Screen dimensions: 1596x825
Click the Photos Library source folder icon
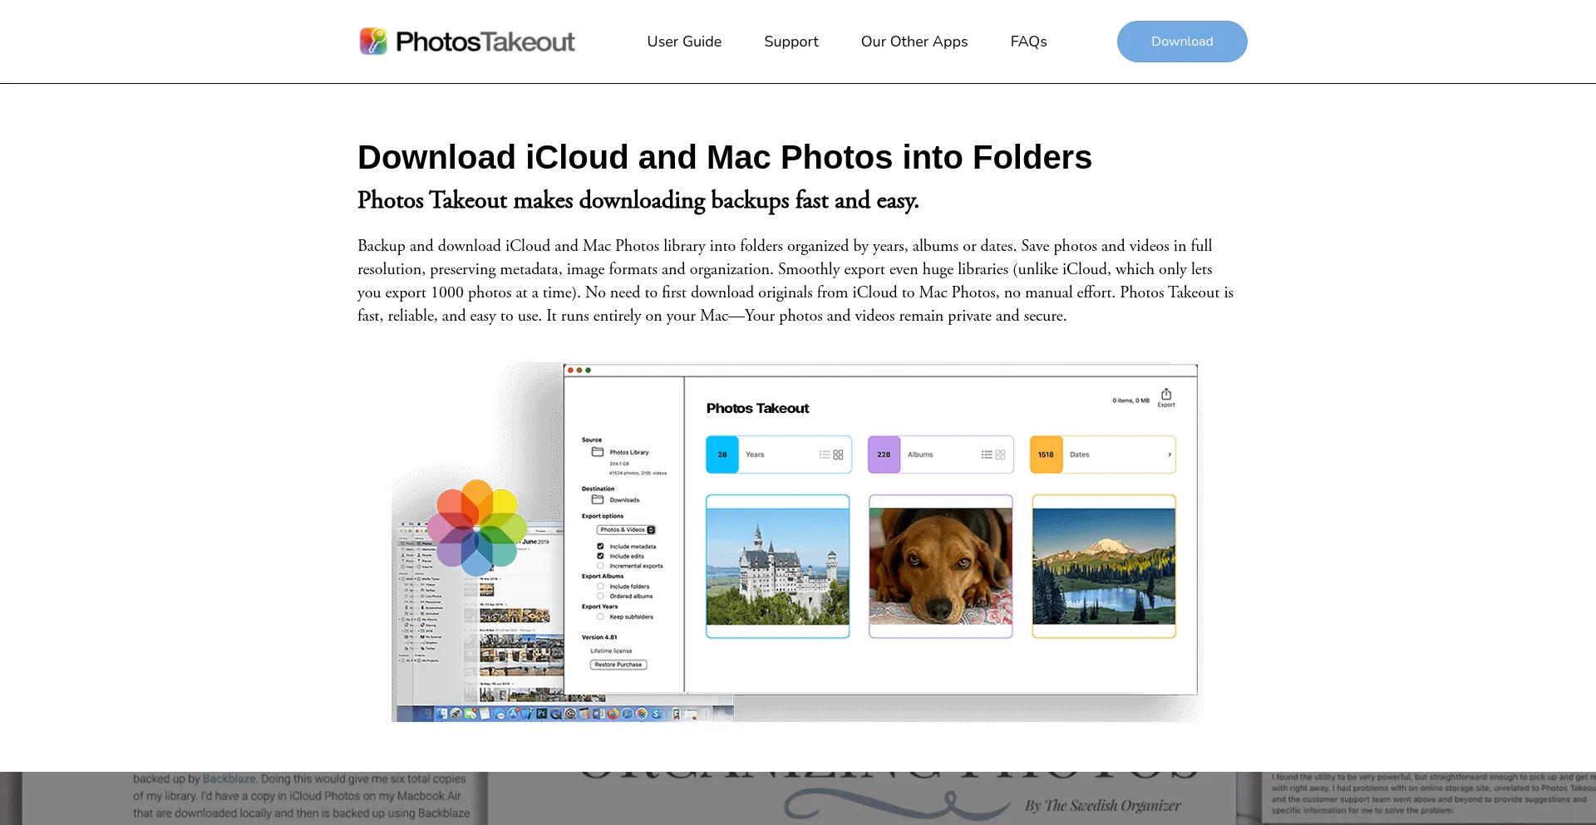pyautogui.click(x=597, y=452)
